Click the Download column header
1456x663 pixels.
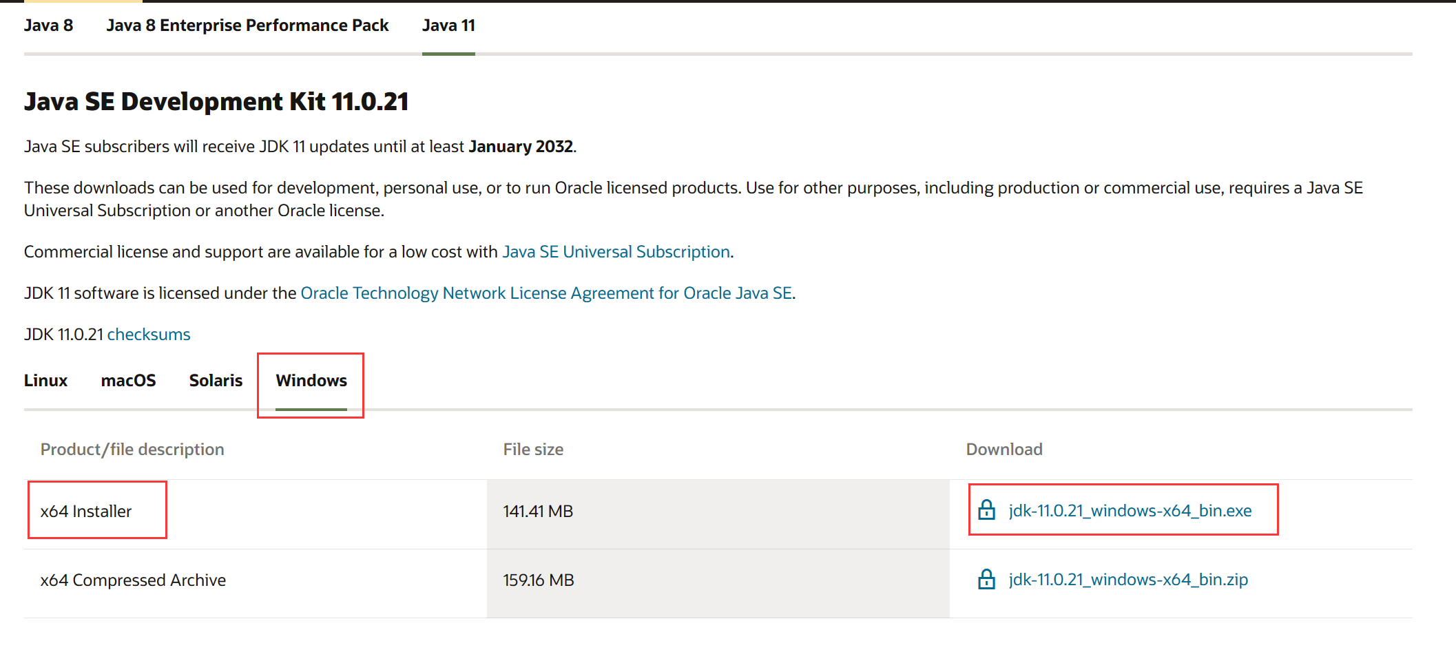[x=1004, y=450]
